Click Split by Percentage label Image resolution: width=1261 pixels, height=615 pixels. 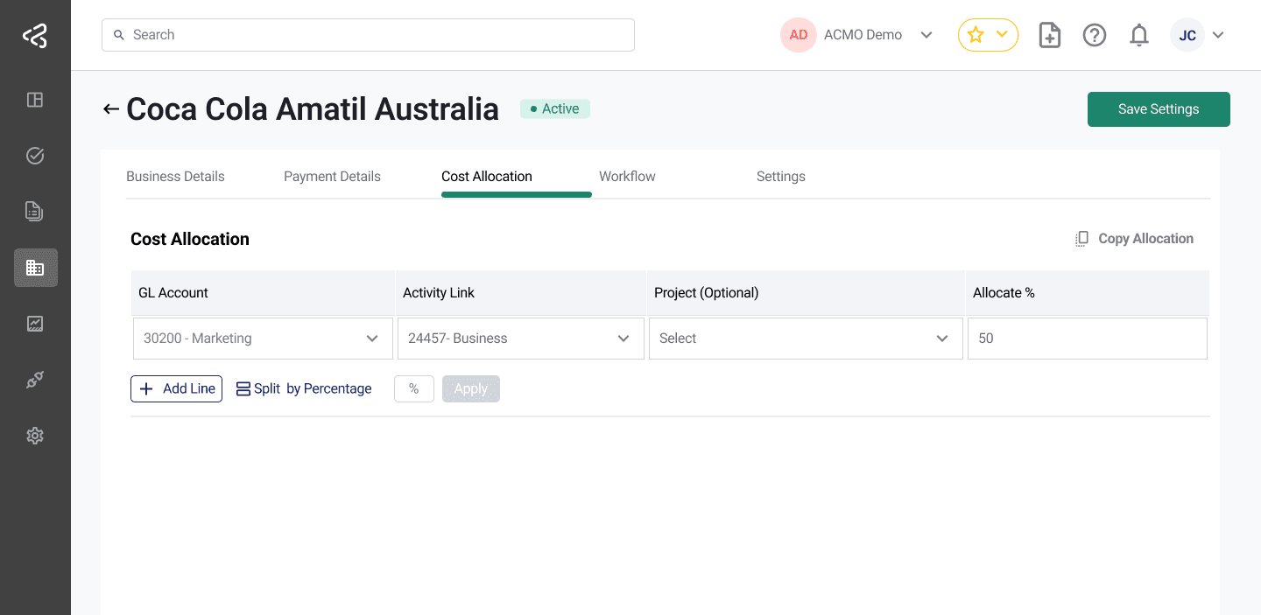tap(313, 389)
